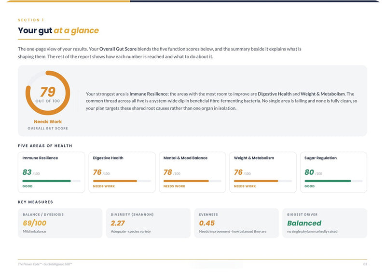Click The Proven Code footer text

click(45, 264)
